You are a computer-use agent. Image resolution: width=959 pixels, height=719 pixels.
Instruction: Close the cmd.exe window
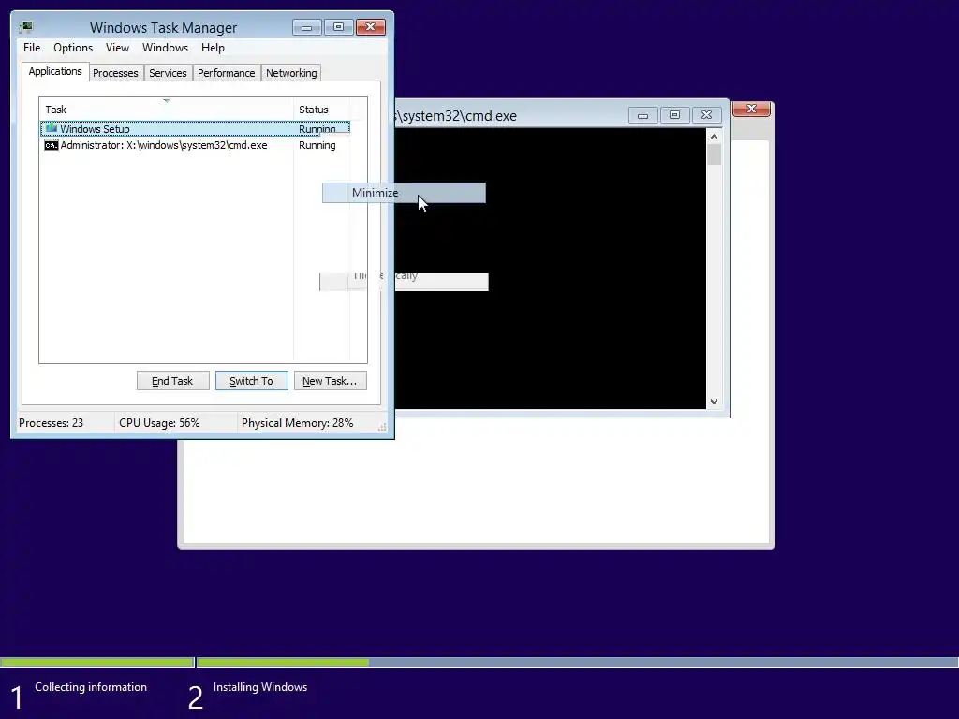(x=706, y=115)
